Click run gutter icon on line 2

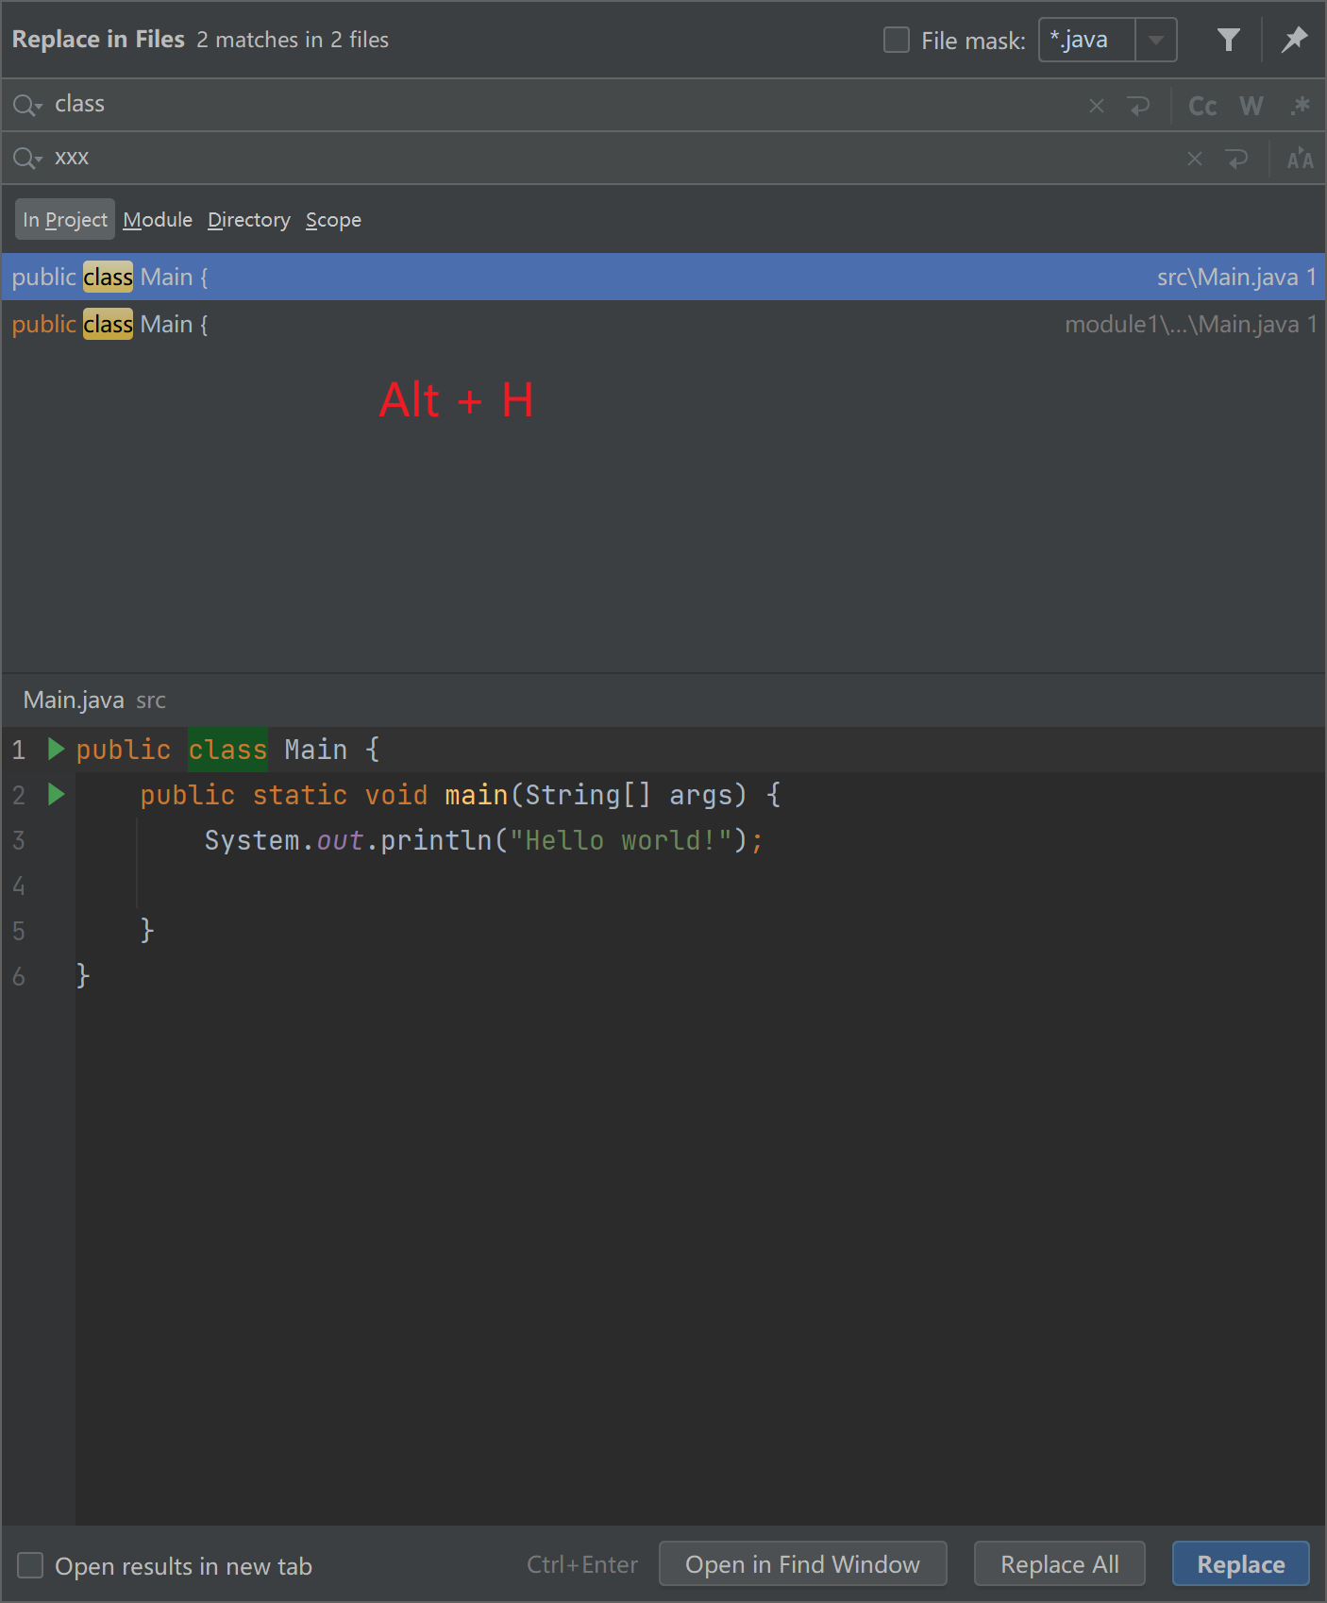coord(56,795)
